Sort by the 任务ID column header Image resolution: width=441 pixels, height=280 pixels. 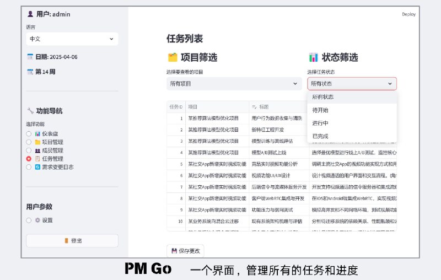tap(176, 107)
